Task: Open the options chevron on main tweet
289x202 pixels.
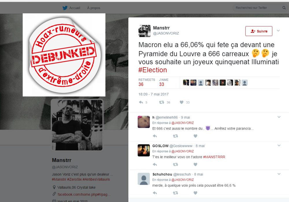Action: [x=278, y=31]
